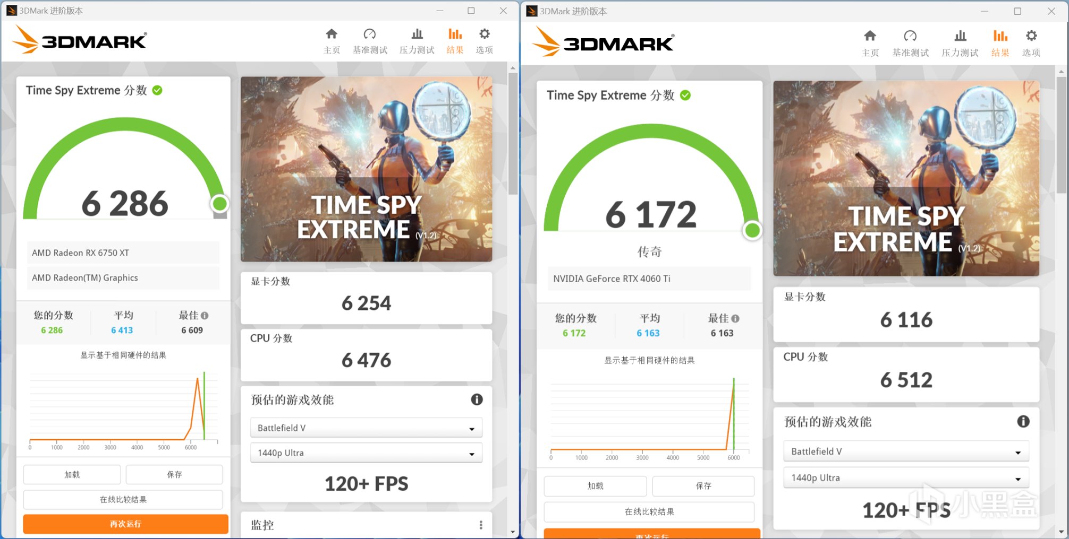Screen dimensions: 1069x539
Task: Go to 主页 home in left window
Action: click(332, 41)
